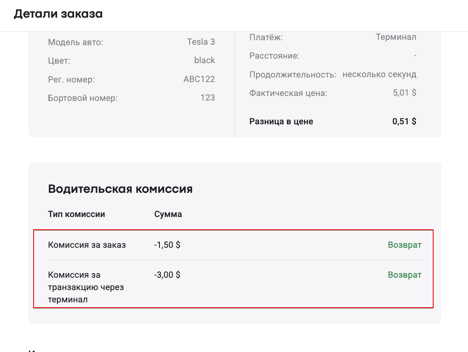Click the Тип комиссии column header
This screenshot has height=352, width=468.
pos(77,214)
